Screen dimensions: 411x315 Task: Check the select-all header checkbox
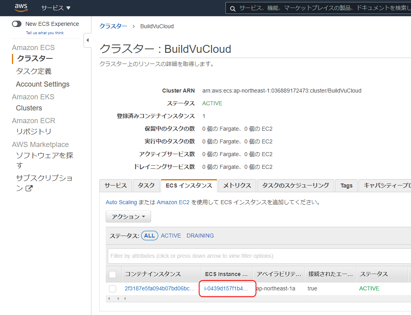[x=112, y=274]
